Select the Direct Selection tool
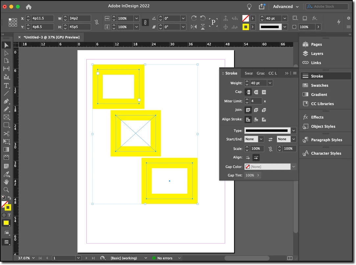 coord(6,53)
